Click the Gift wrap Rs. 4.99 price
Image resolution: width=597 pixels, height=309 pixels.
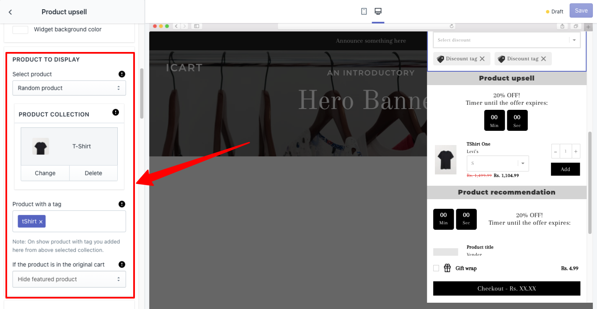569,268
